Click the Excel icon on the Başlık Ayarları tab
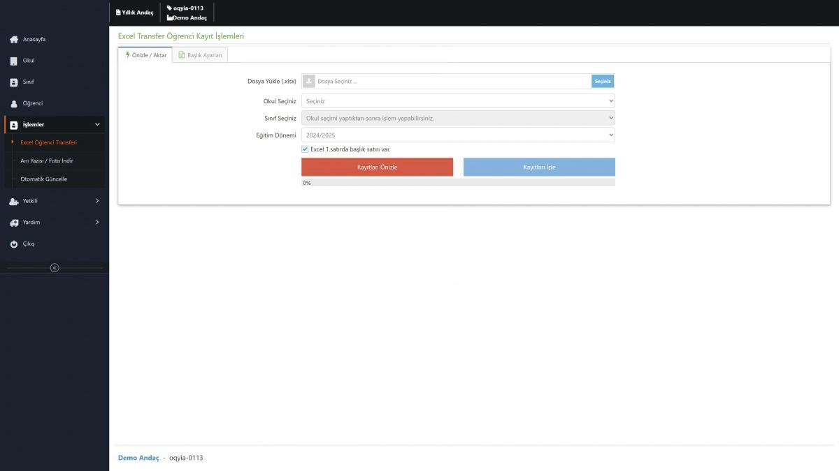 181,55
